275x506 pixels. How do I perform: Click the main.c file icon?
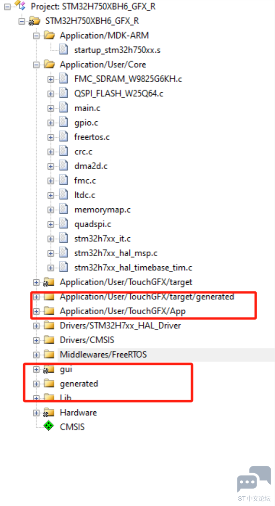pos(63,108)
